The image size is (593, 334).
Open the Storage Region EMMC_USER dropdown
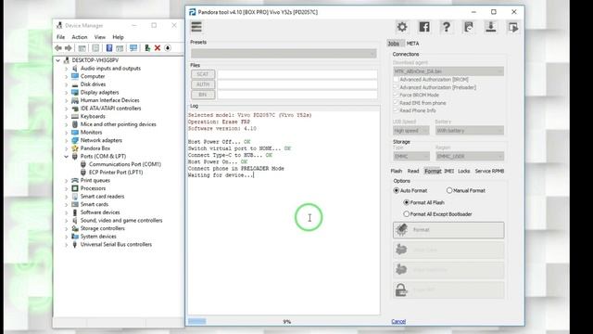click(x=470, y=156)
